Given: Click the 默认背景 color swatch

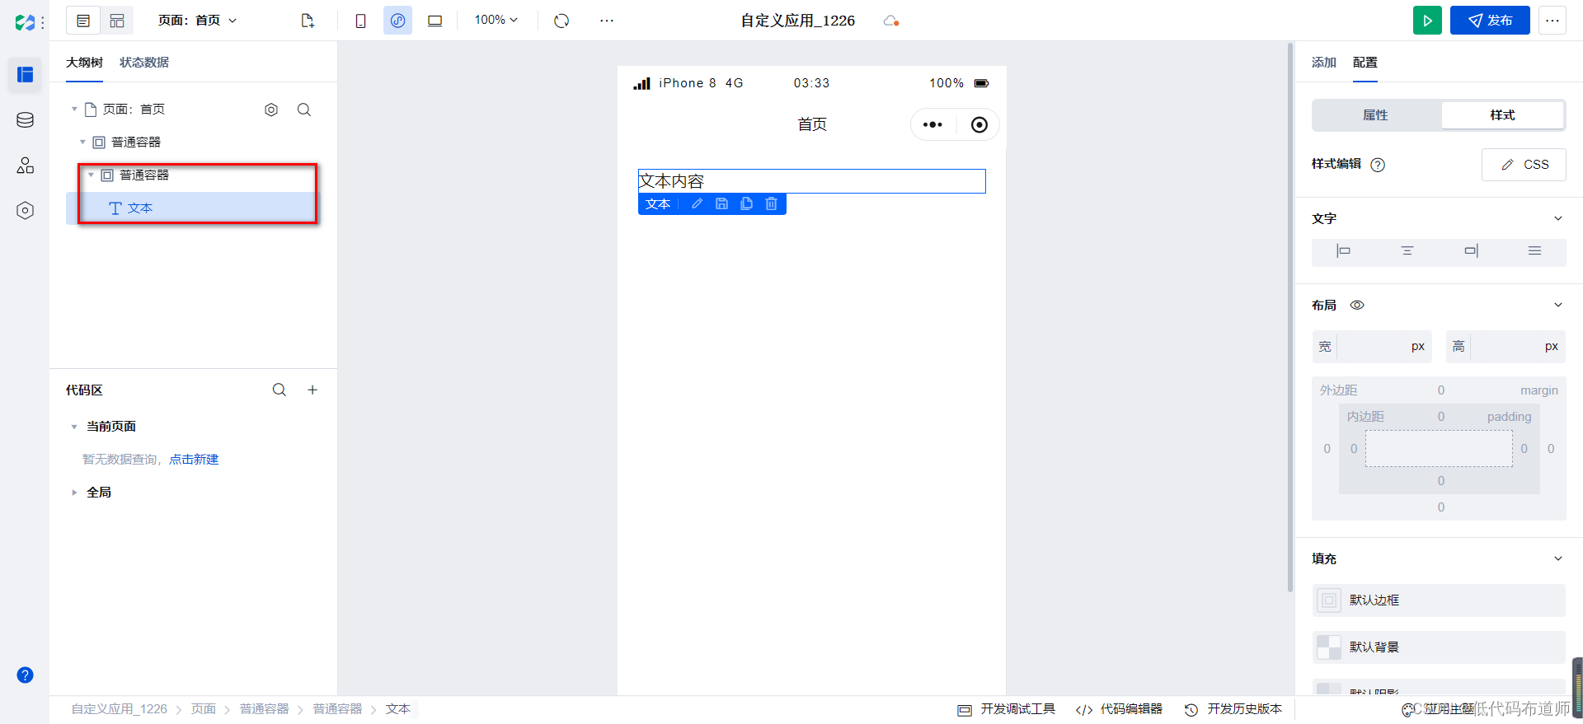Looking at the screenshot, I should [x=1329, y=647].
